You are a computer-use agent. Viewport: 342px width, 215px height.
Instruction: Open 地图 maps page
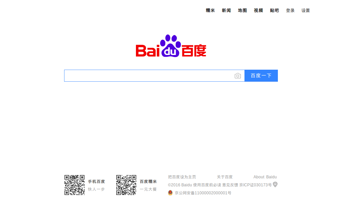pyautogui.click(x=242, y=10)
